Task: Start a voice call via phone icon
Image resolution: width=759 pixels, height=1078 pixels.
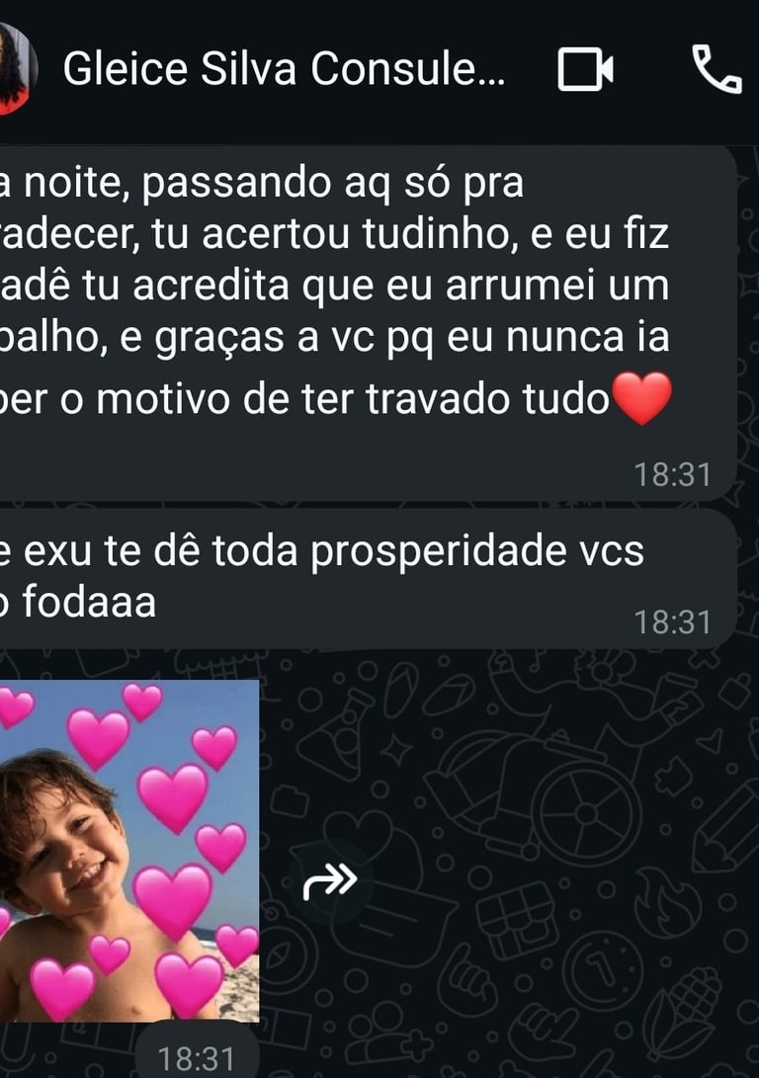Action: tap(717, 69)
